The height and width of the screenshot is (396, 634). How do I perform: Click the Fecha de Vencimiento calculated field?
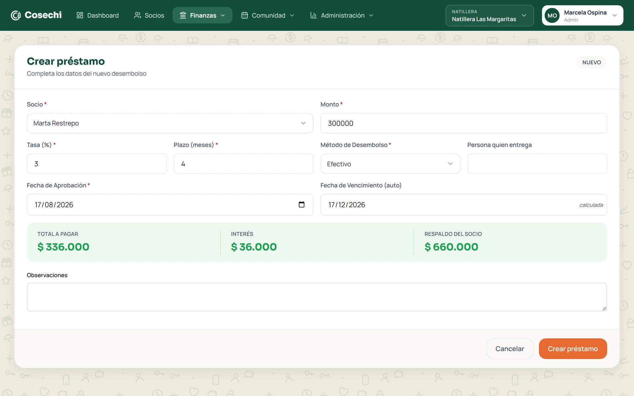(464, 205)
